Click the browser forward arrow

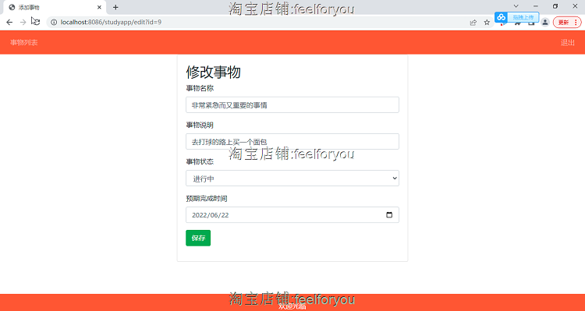pyautogui.click(x=23, y=23)
